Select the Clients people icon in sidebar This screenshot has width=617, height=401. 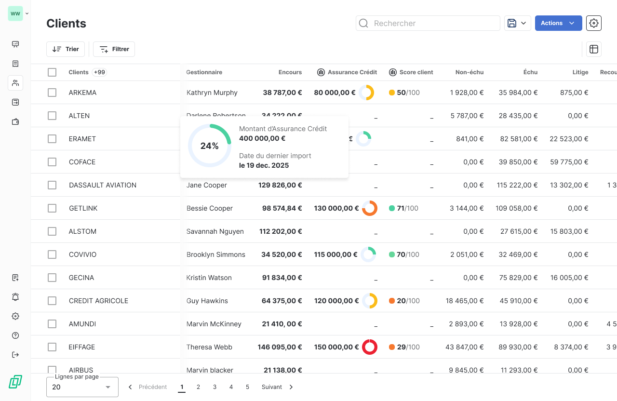point(15,83)
